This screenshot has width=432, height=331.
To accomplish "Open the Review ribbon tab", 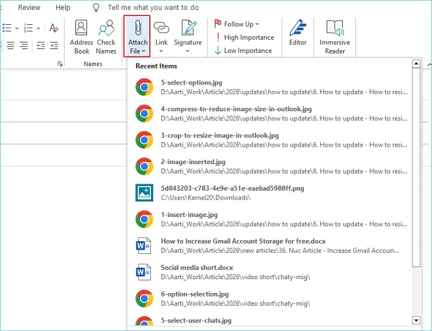I will [x=29, y=7].
